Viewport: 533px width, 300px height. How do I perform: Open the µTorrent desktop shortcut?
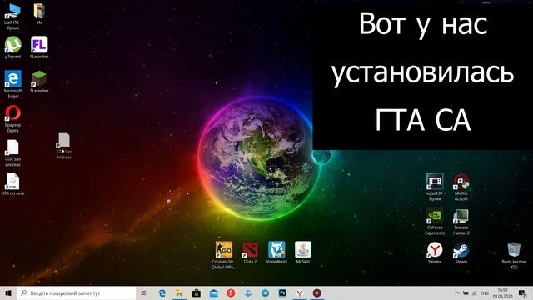tap(13, 47)
